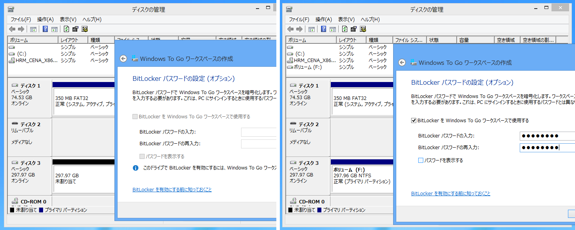
Task: Open blue Help icon in right screenshot's toolbar
Action: [324, 29]
